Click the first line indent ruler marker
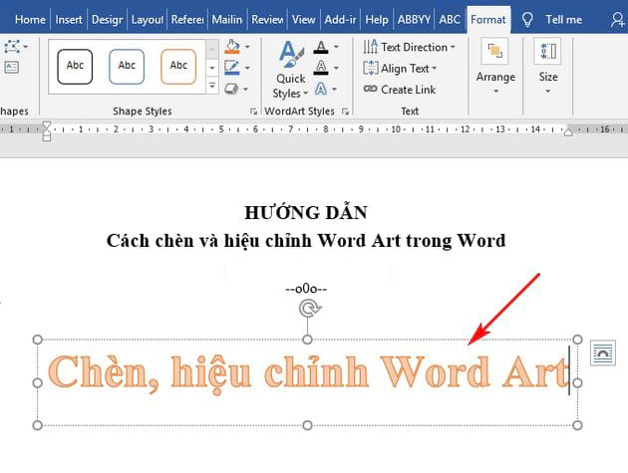The image size is (628, 473). (x=47, y=125)
